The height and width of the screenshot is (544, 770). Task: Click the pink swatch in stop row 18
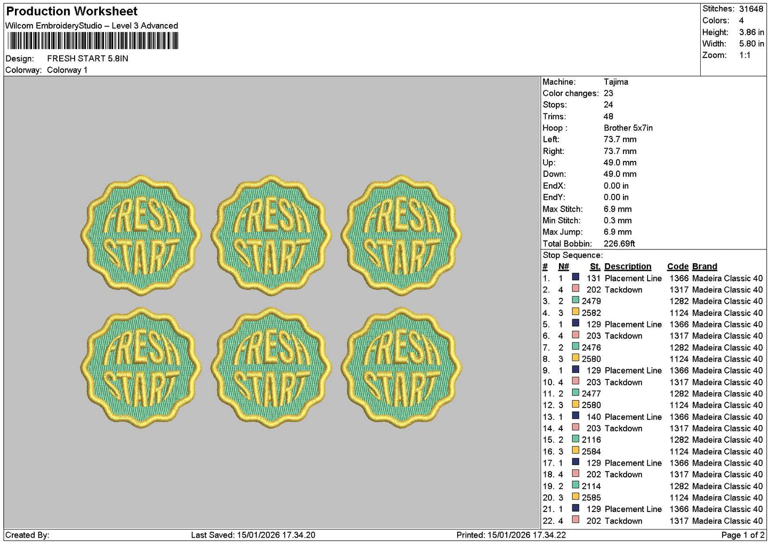click(576, 474)
